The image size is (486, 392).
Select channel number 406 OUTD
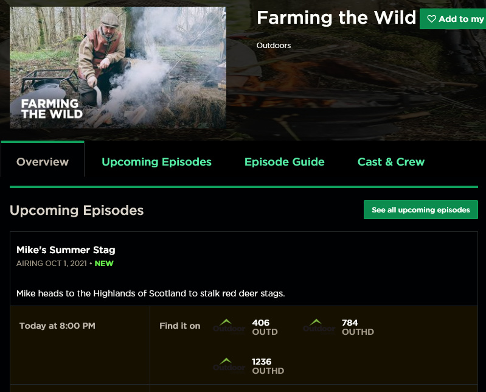pos(265,327)
